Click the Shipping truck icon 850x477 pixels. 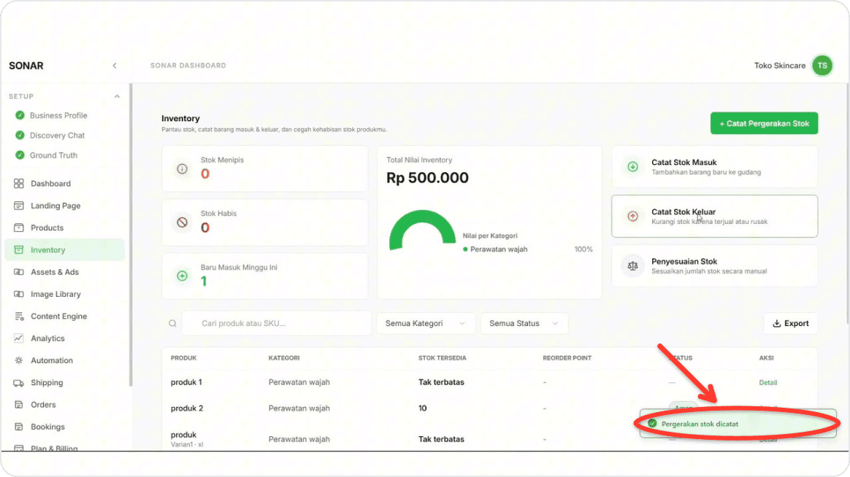19,383
